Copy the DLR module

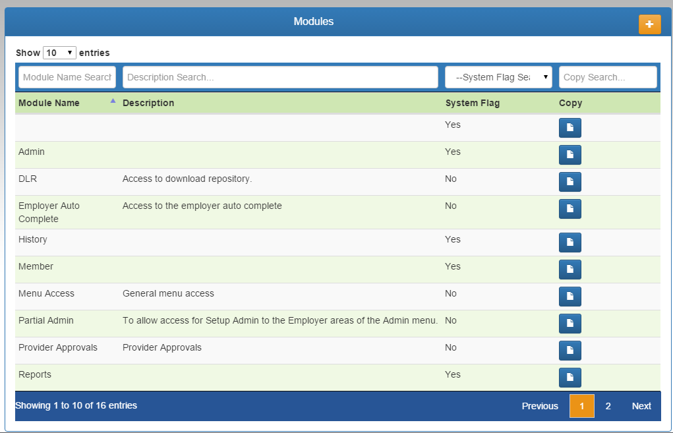pos(570,182)
